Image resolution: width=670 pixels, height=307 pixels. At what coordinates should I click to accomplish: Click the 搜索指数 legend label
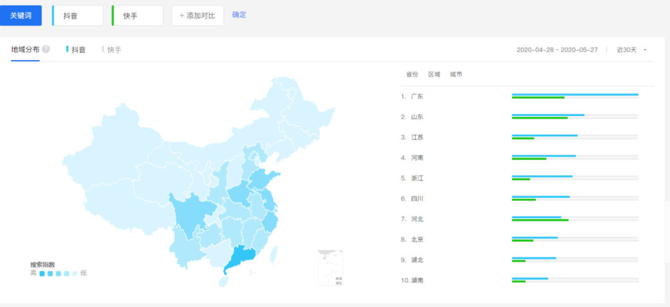[x=42, y=264]
